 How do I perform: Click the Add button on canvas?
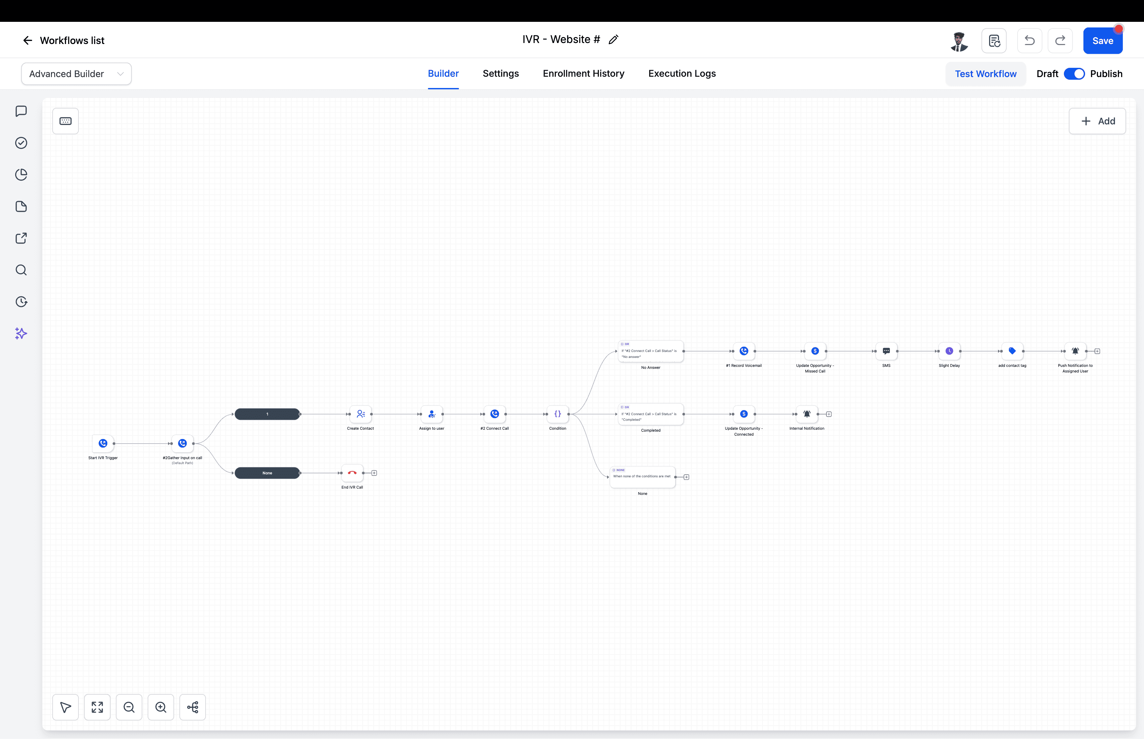(1097, 121)
